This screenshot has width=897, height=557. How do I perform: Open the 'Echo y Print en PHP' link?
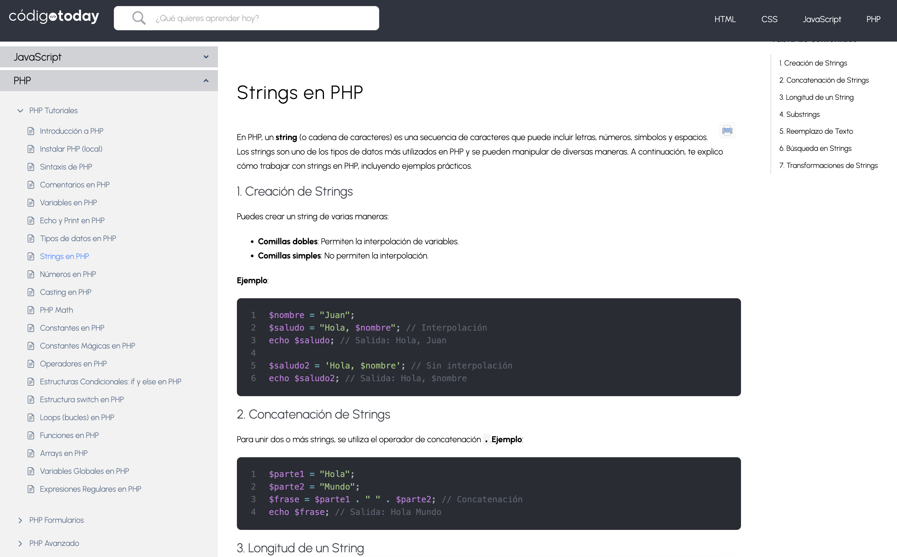point(72,221)
